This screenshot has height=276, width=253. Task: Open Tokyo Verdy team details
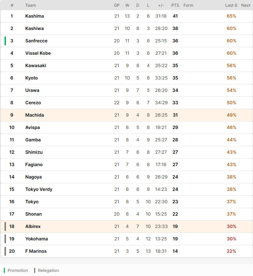(39, 189)
